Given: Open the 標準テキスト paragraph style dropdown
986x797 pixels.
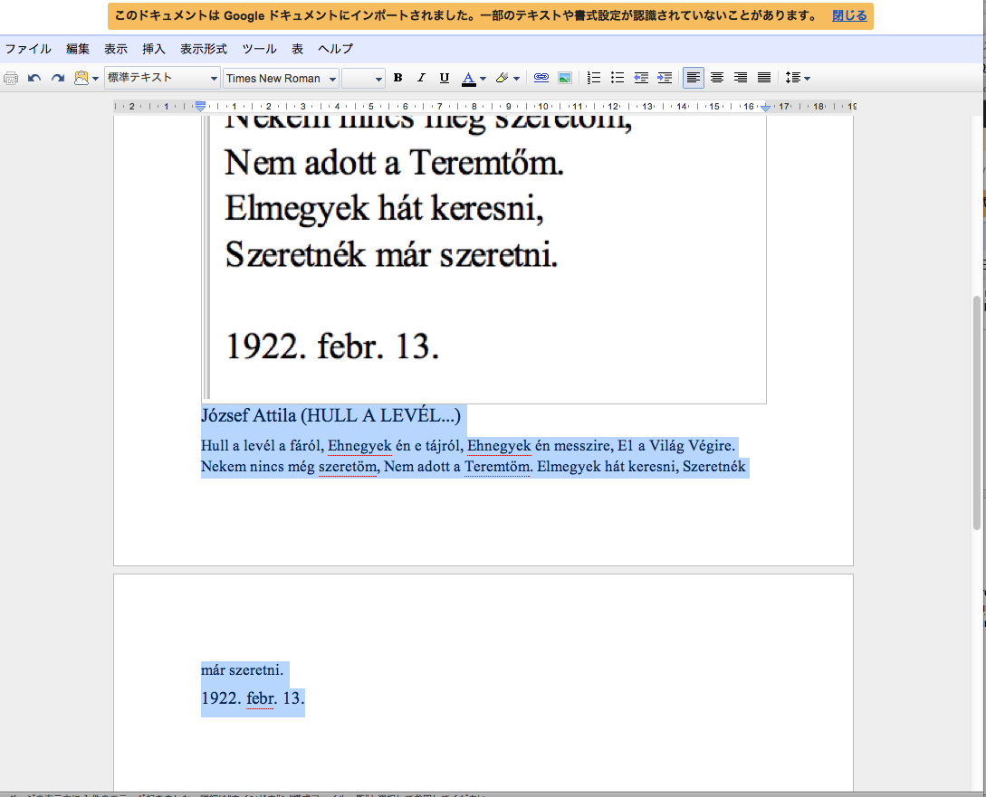Looking at the screenshot, I should pyautogui.click(x=162, y=78).
